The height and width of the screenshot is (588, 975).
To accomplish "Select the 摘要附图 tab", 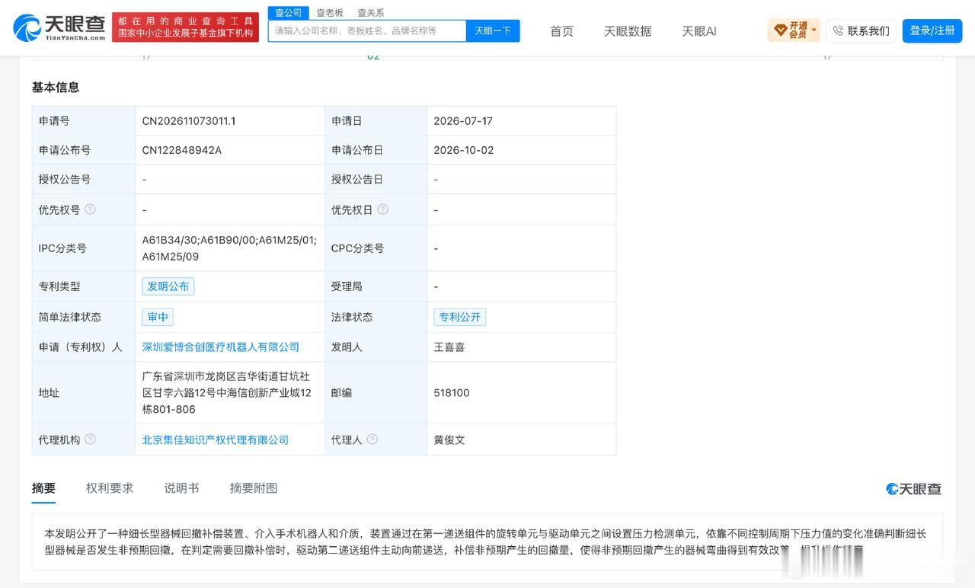I will click(254, 488).
